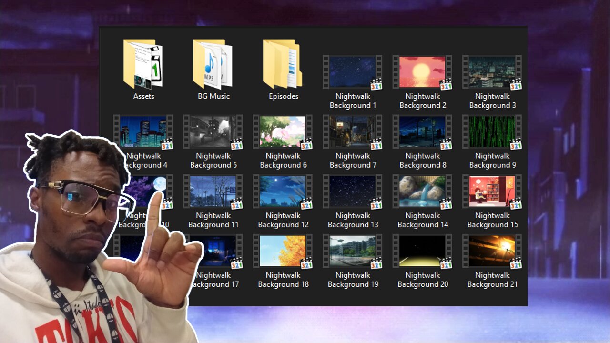Select Nightwalk Background 20 dark road video

pos(422,251)
